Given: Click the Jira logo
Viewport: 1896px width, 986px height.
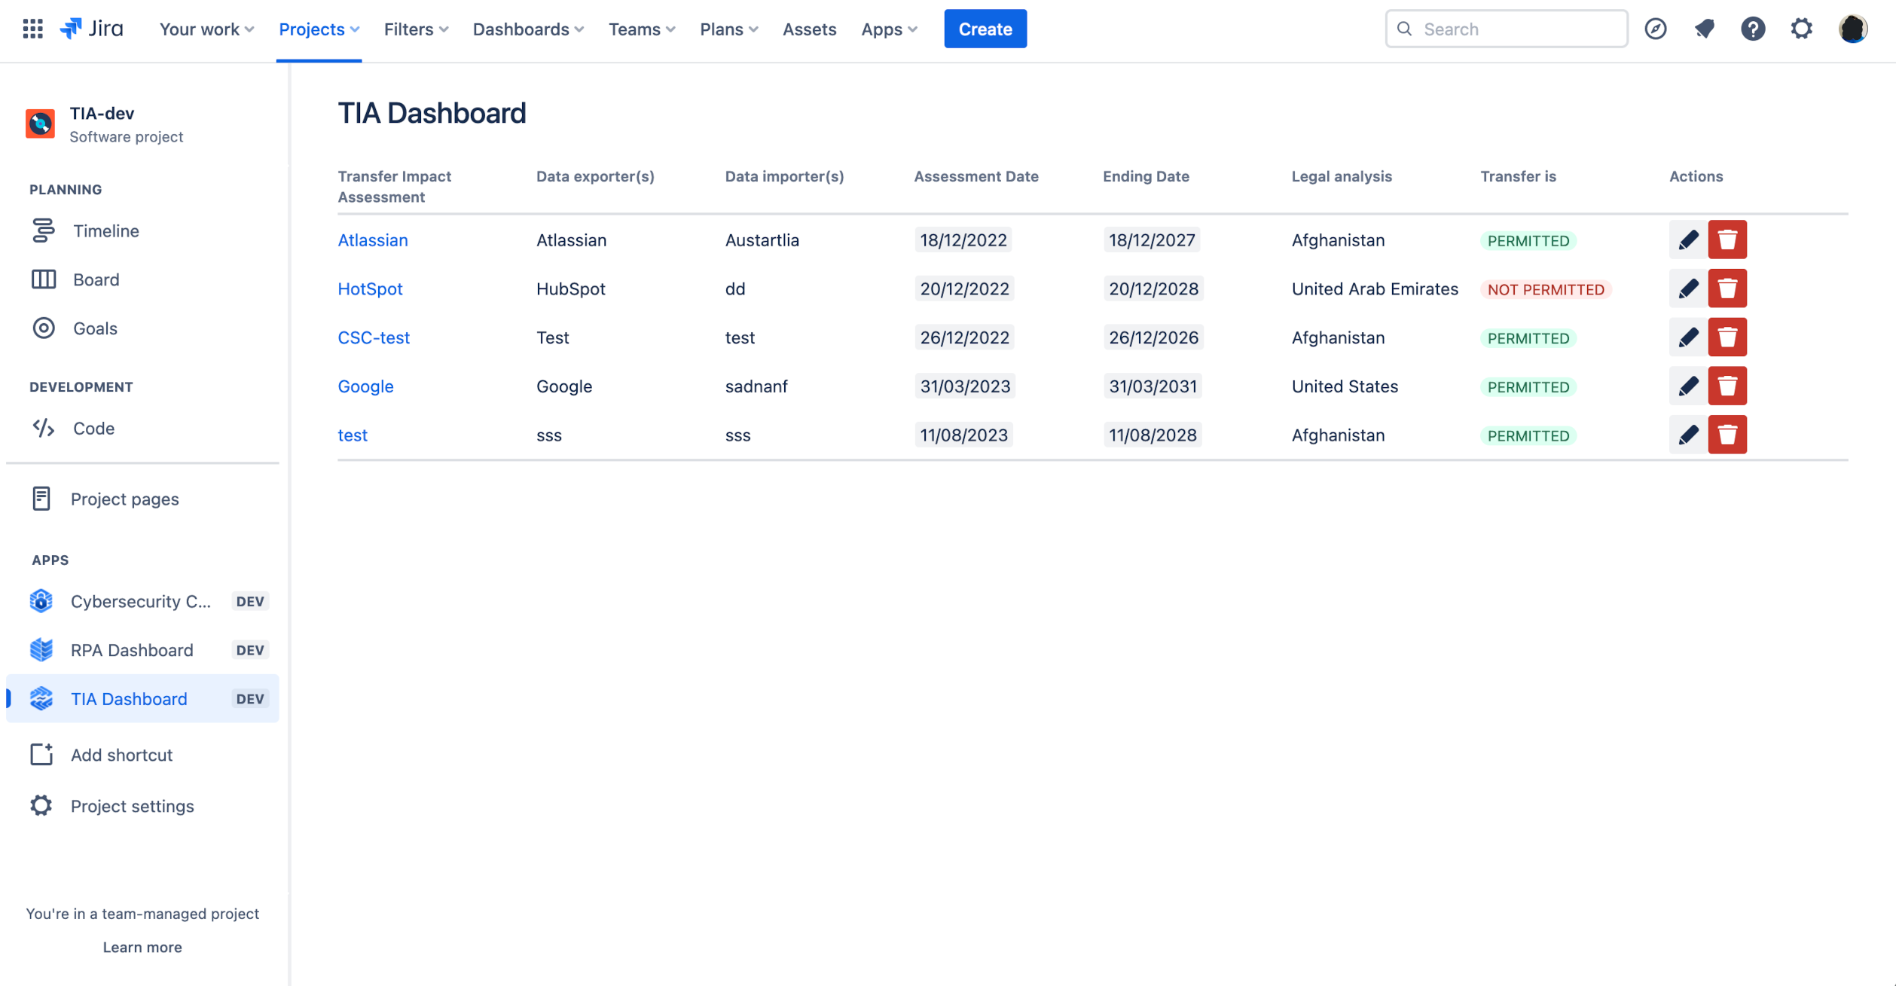Looking at the screenshot, I should pyautogui.click(x=92, y=29).
